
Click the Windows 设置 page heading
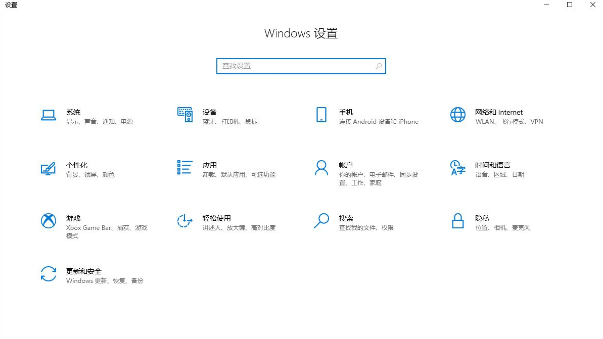point(301,33)
